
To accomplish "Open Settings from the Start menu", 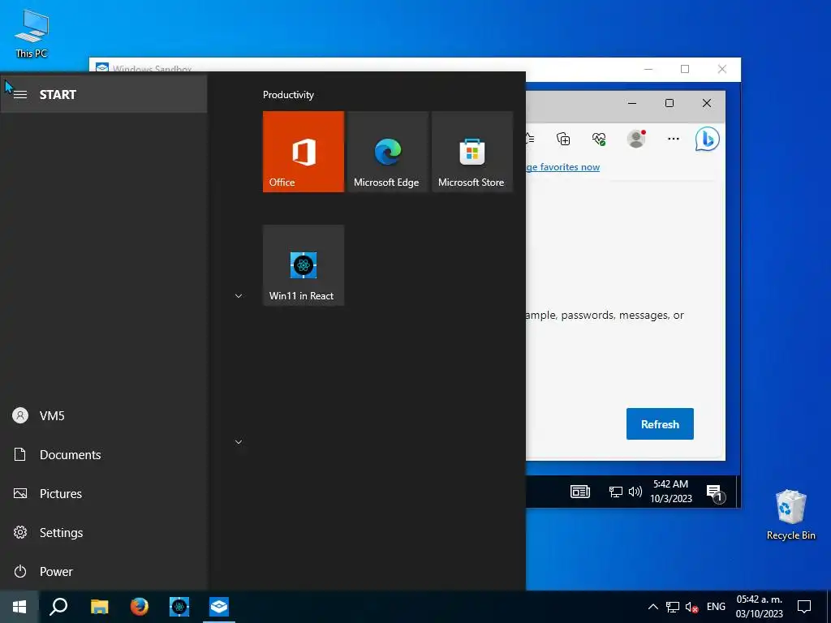I will tap(104, 532).
